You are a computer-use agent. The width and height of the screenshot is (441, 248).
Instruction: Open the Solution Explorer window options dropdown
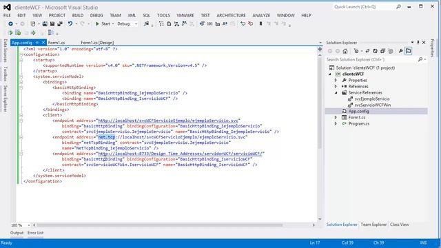(x=412, y=42)
